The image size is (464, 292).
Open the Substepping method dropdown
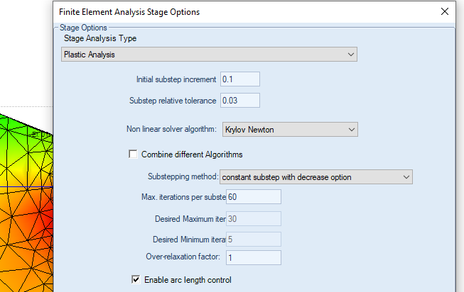[316, 177]
